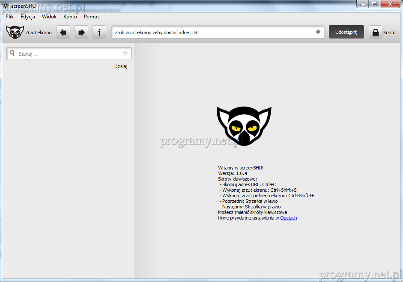
Task: Go to previous screenshot with left arrow
Action: pos(63,33)
